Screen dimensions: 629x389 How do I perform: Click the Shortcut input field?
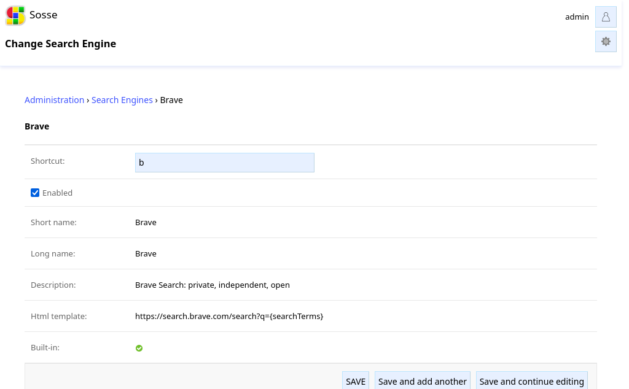tap(225, 163)
